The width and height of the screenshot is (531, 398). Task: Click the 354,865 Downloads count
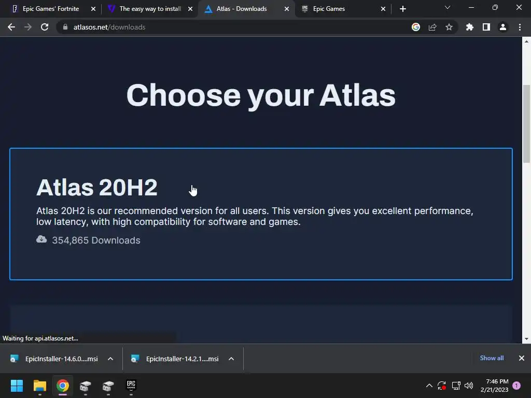pos(96,240)
